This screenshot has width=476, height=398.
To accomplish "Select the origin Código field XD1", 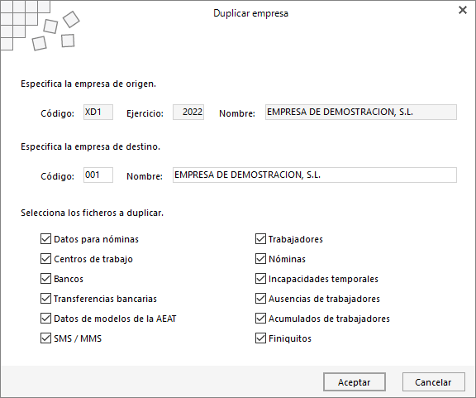I will point(98,113).
